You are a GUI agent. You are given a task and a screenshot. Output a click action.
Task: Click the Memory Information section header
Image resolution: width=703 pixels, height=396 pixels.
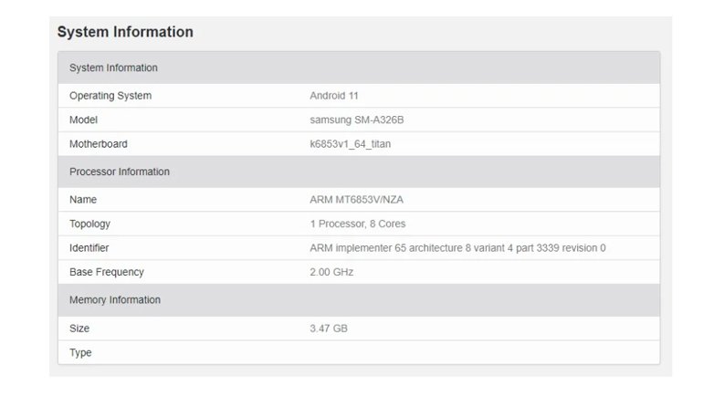pos(115,300)
